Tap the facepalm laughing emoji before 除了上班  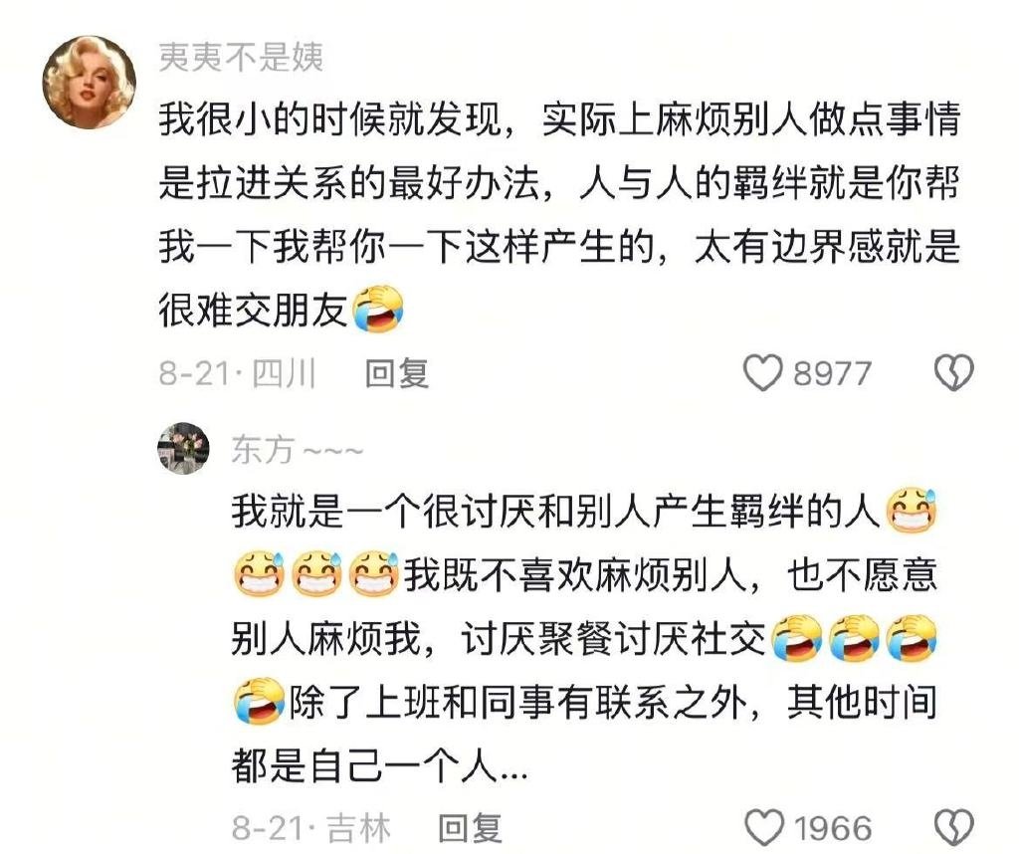259,702
